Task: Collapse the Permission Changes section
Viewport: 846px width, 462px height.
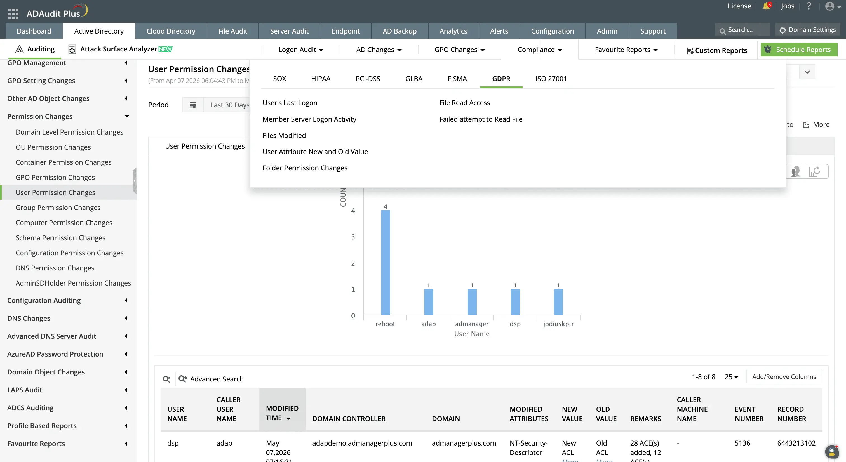Action: pyautogui.click(x=68, y=116)
